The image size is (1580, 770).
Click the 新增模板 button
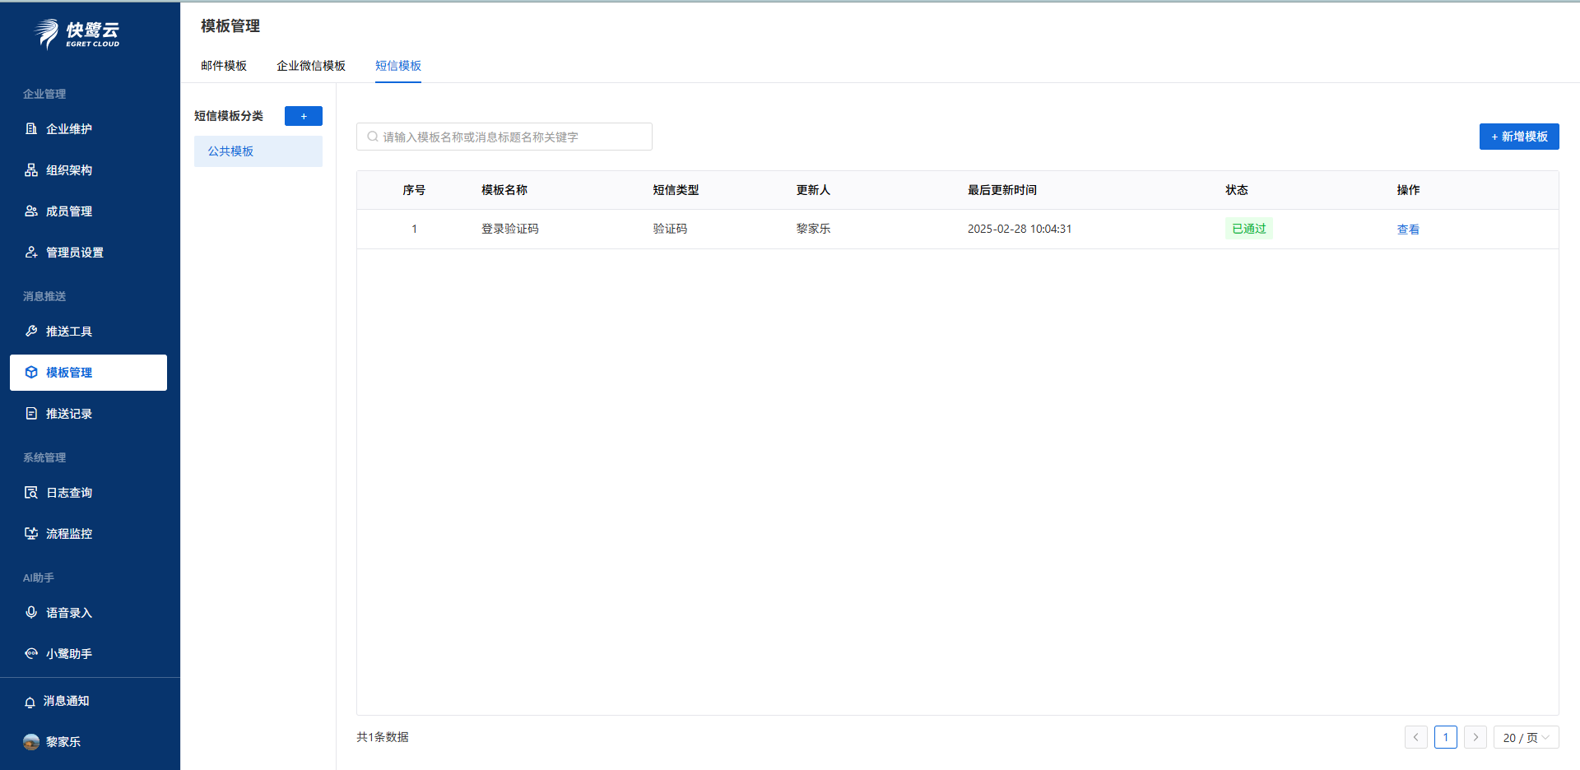click(1518, 137)
